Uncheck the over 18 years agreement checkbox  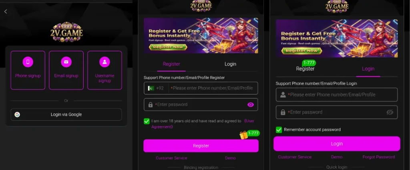pyautogui.click(x=147, y=121)
